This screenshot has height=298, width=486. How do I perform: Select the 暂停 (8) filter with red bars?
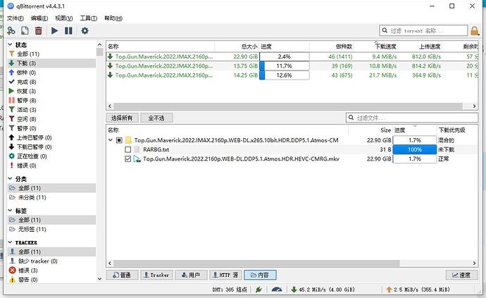(x=51, y=101)
